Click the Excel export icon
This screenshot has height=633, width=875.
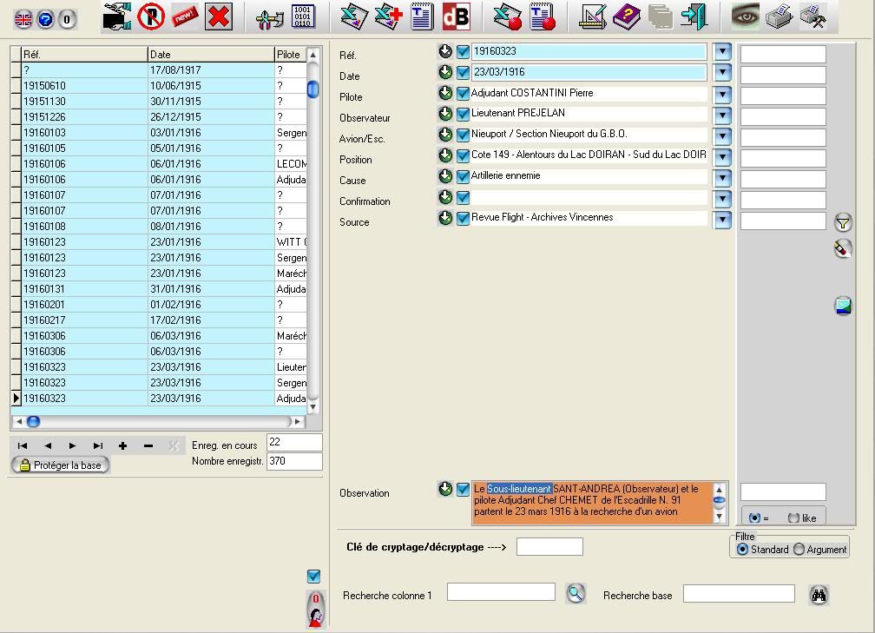[354, 16]
